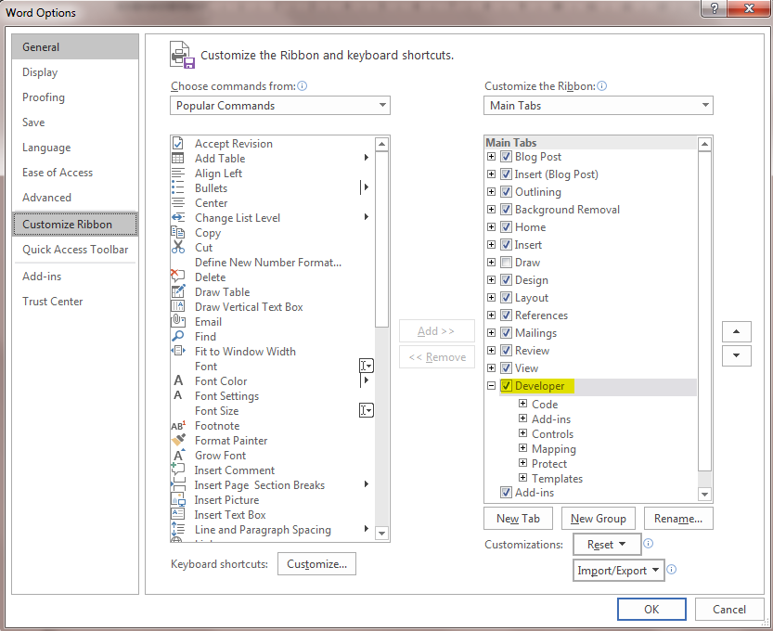Open the Reset dropdown button
The image size is (773, 631).
607,544
